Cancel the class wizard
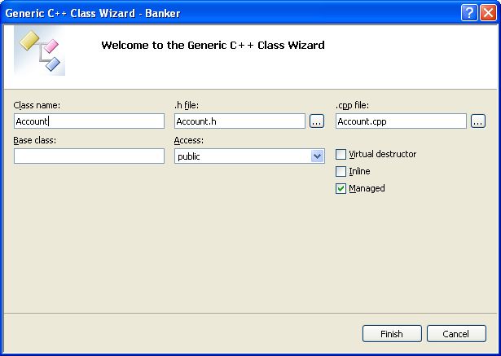501x356 pixels. coord(456,334)
